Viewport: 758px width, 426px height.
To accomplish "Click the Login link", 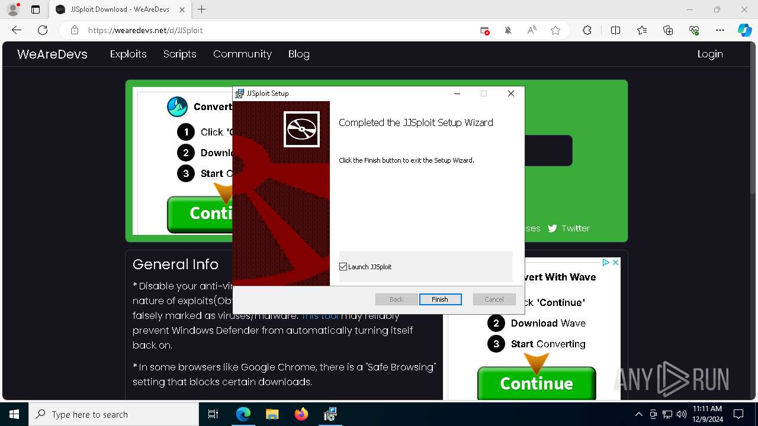I will point(710,54).
